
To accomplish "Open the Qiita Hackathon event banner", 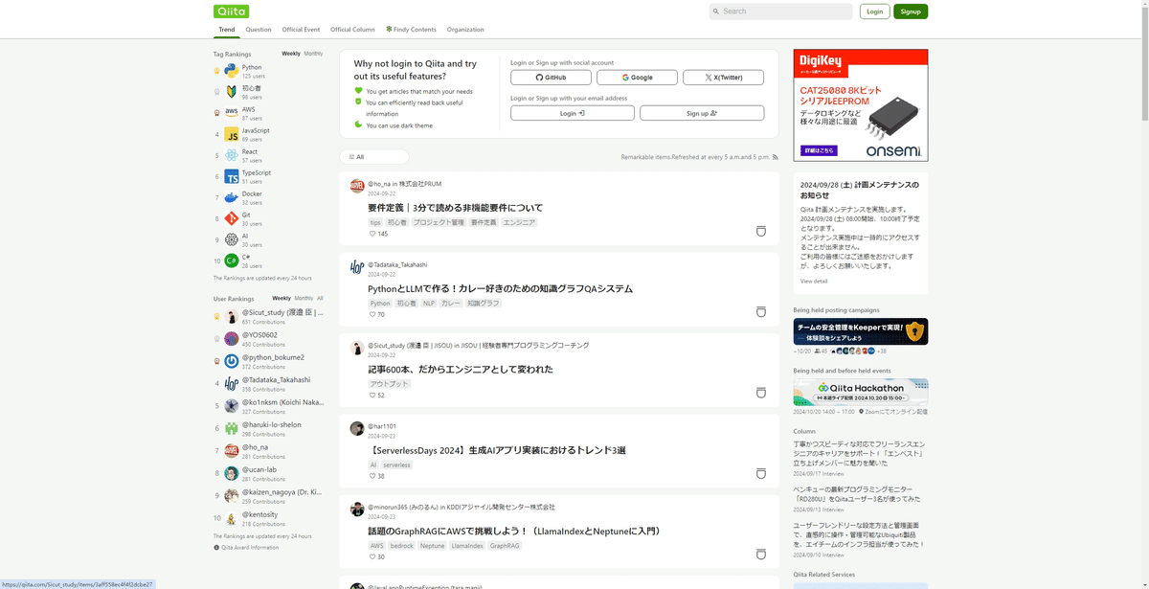I will [x=861, y=392].
